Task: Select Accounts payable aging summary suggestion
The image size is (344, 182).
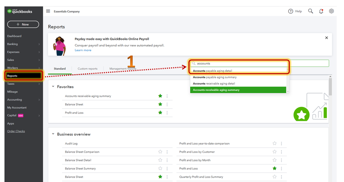Action: (215, 77)
